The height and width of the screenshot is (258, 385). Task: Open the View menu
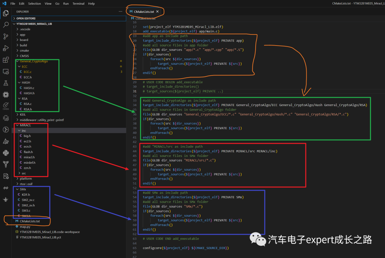click(48, 4)
